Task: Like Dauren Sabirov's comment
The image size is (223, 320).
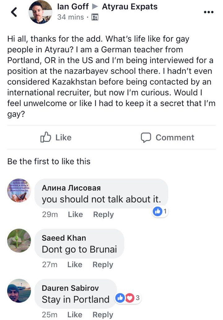Action: [x=75, y=314]
